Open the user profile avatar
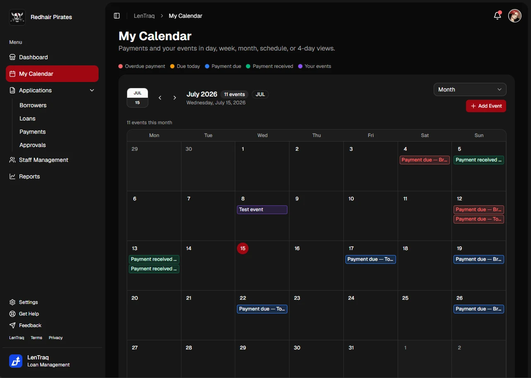The image size is (531, 378). pos(515,16)
